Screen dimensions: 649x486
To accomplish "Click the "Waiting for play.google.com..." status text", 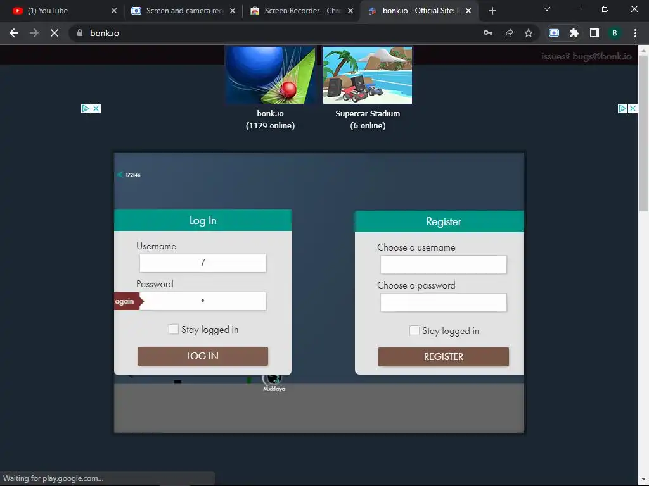I will tap(53, 478).
